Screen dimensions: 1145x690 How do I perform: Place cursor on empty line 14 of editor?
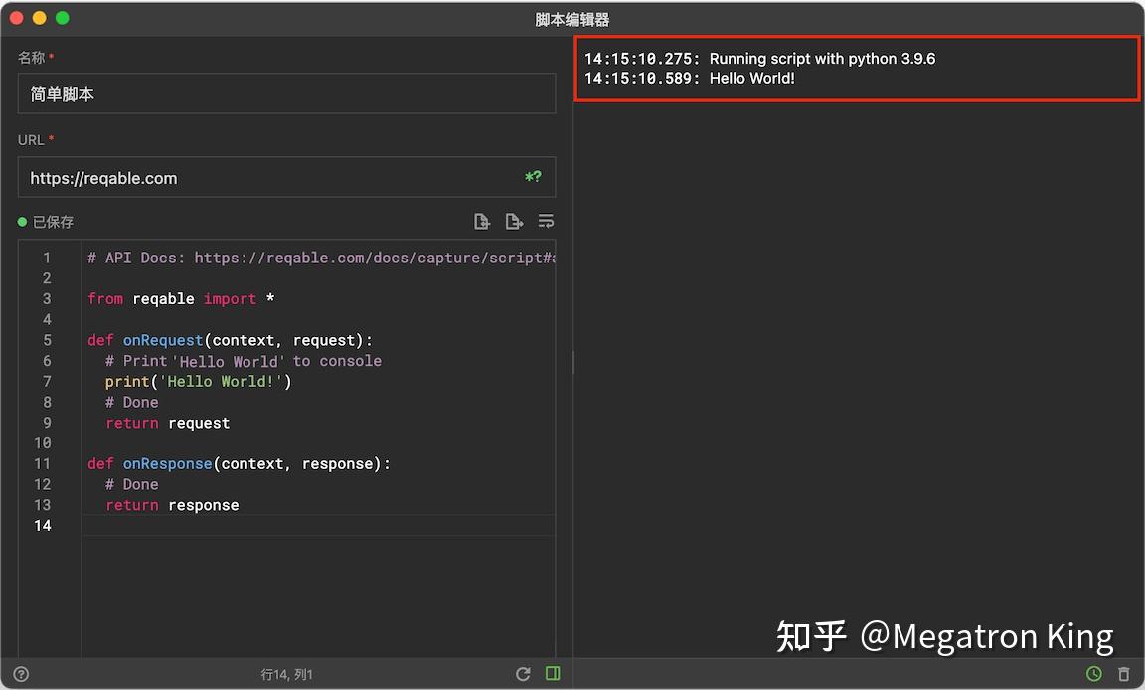tap(298, 525)
